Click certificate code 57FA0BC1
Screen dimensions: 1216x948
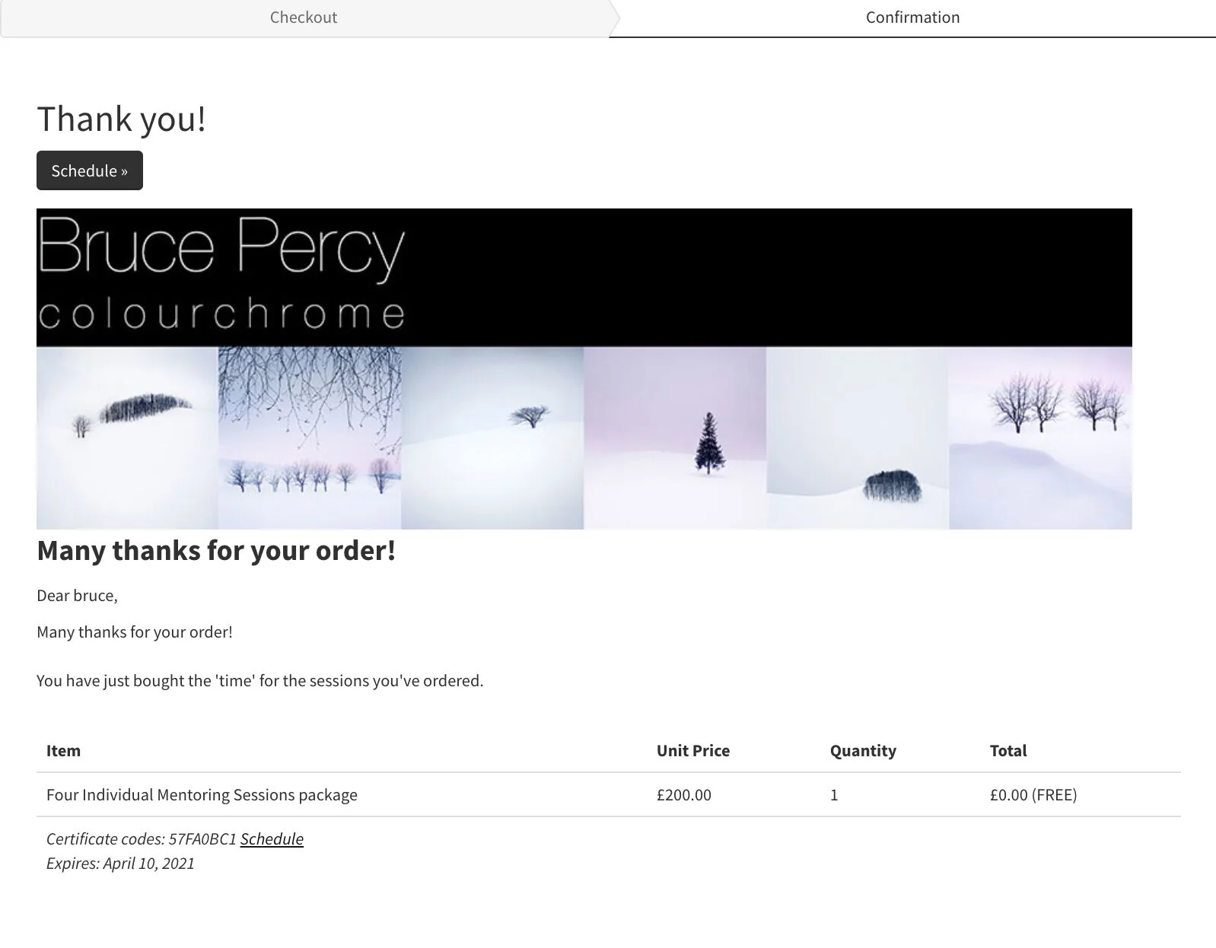[202, 838]
